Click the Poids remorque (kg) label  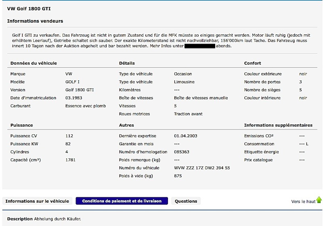139,160
